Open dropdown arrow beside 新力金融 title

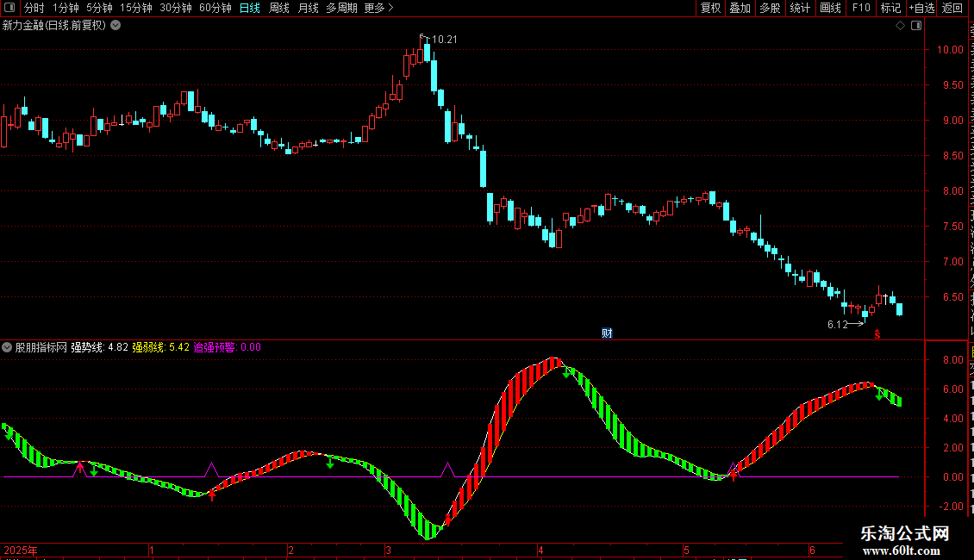tap(116, 26)
